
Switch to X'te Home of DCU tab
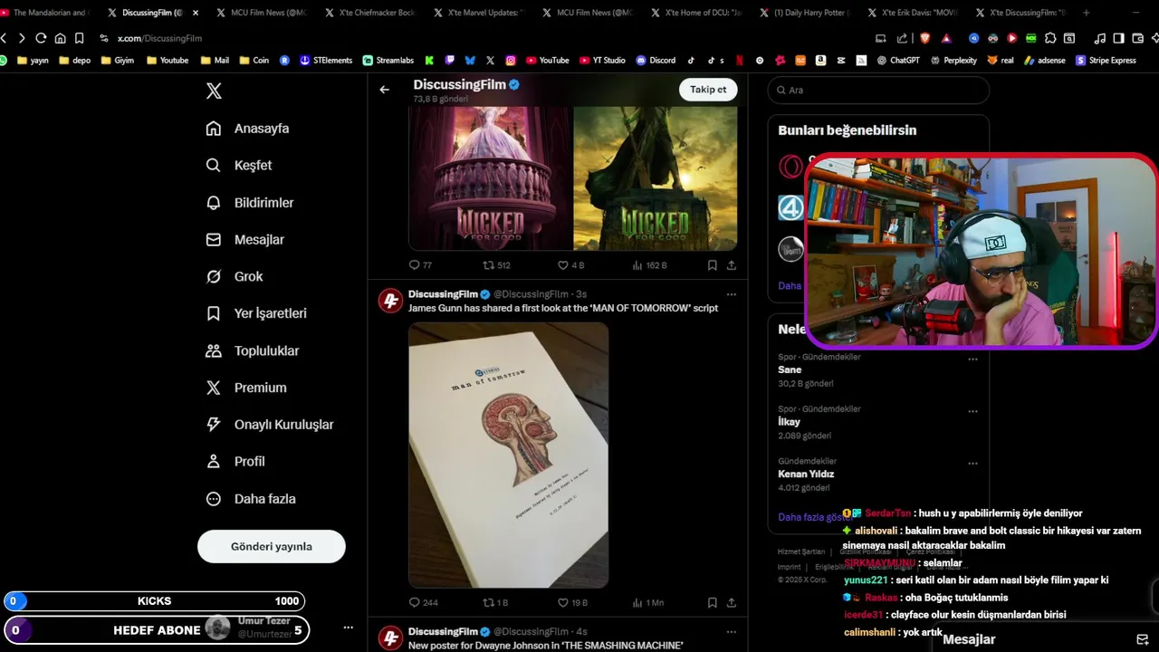pos(698,13)
